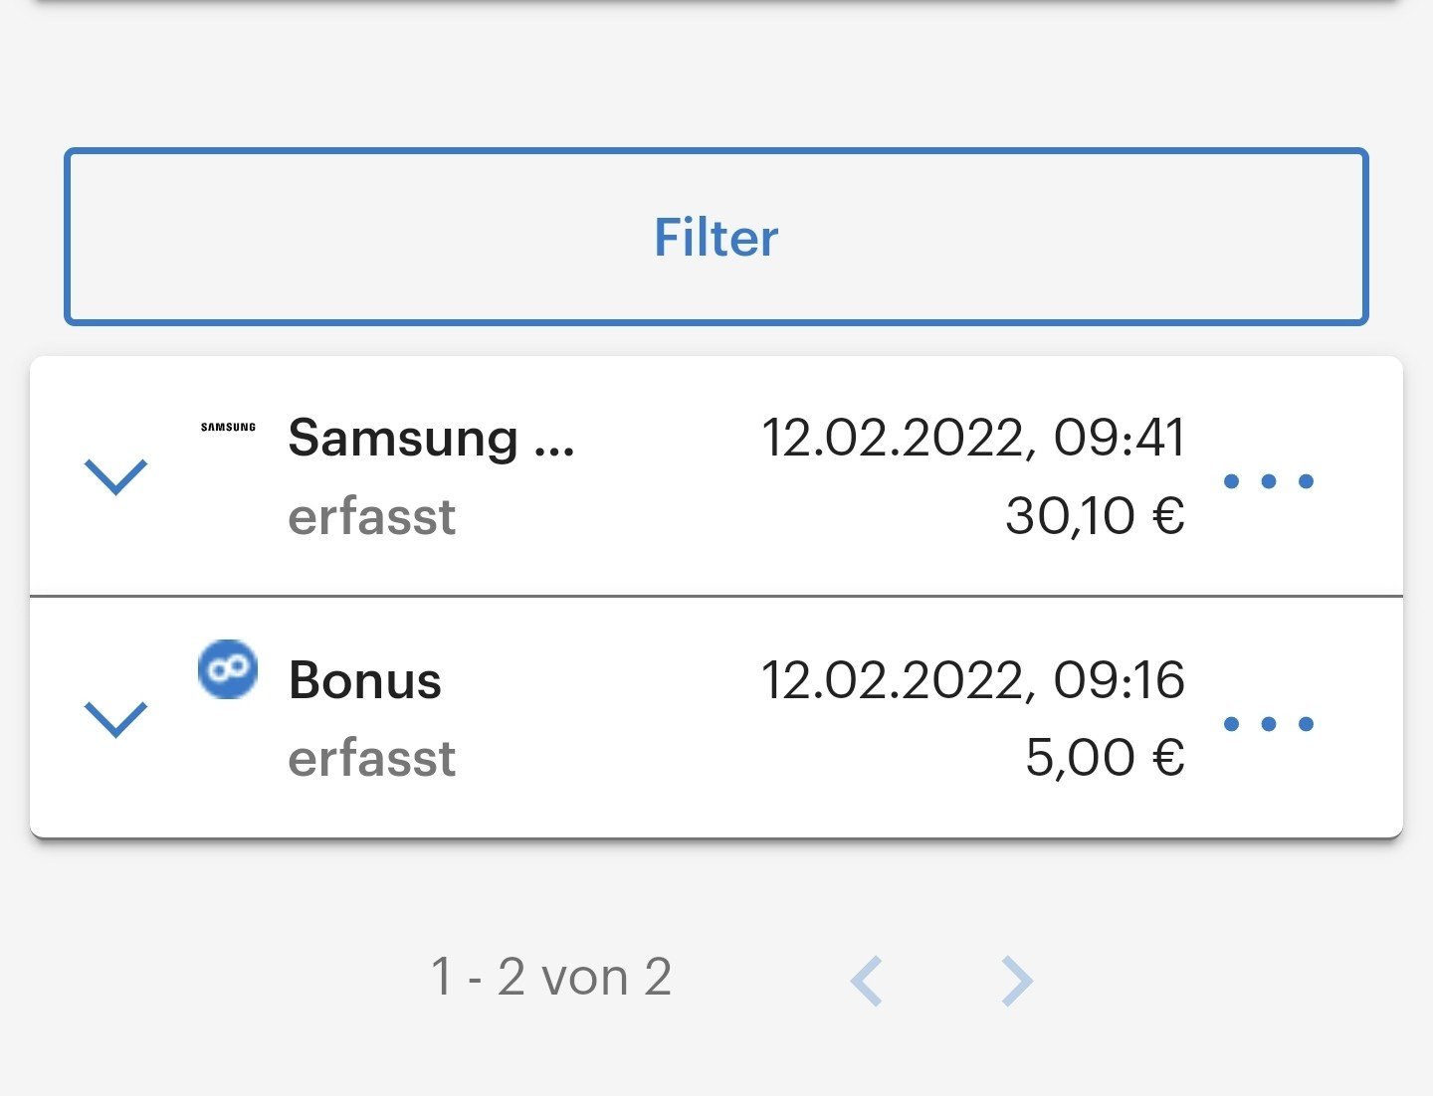
Task: Expand the Bonus transaction chevron
Action: click(116, 719)
